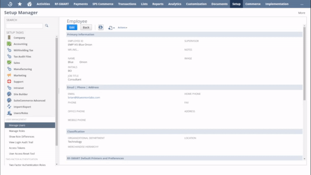This screenshot has width=311, height=175.
Task: Click the Back button
Action: [86, 27]
